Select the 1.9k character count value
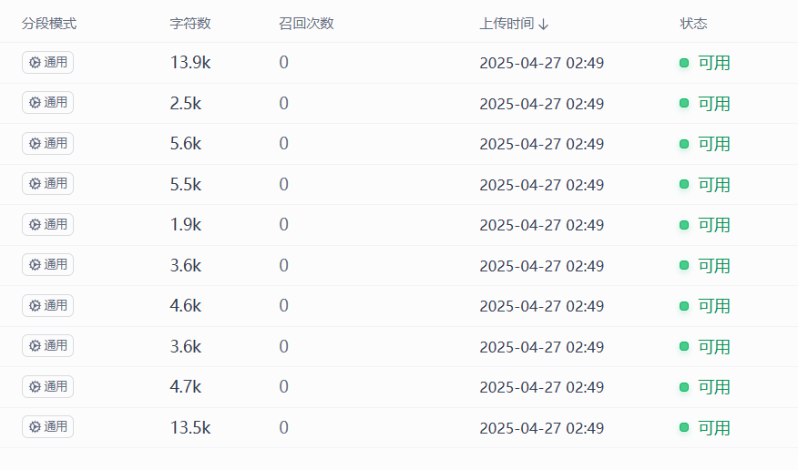 (x=186, y=224)
